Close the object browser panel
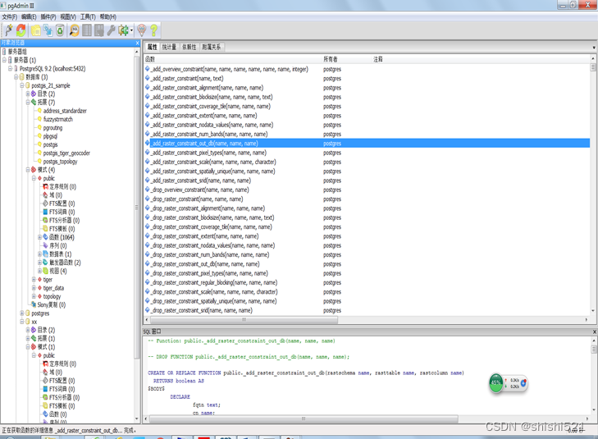The image size is (598, 439). click(x=138, y=43)
